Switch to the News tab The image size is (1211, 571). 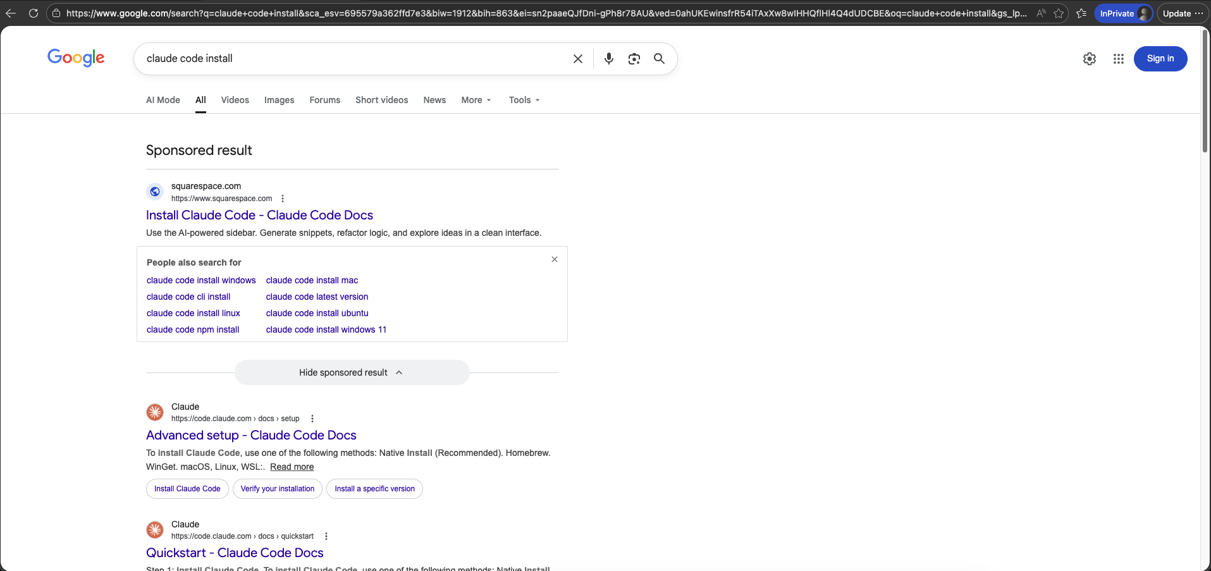pos(434,100)
